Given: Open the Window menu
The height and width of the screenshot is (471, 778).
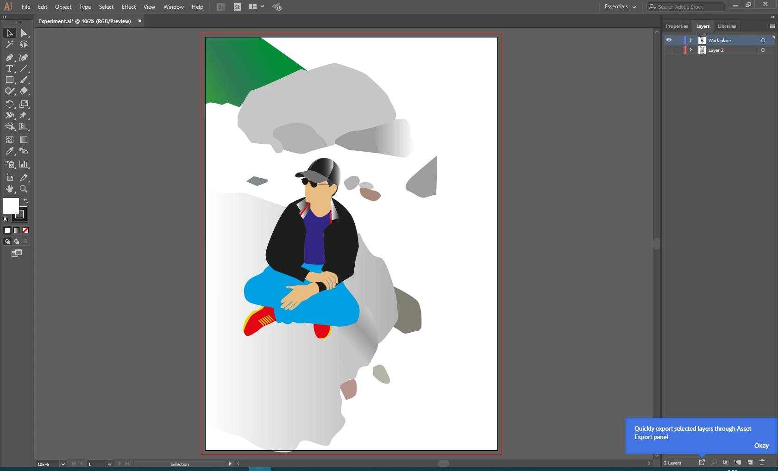Looking at the screenshot, I should [173, 7].
